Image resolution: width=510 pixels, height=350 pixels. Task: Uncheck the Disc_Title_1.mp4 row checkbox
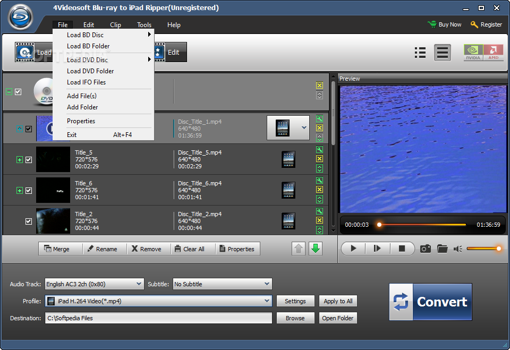click(x=29, y=129)
